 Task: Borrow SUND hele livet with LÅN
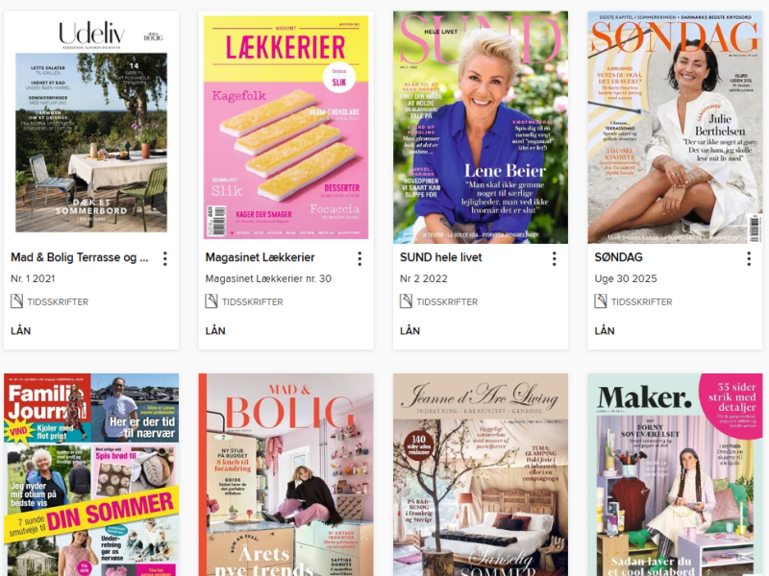(x=410, y=330)
